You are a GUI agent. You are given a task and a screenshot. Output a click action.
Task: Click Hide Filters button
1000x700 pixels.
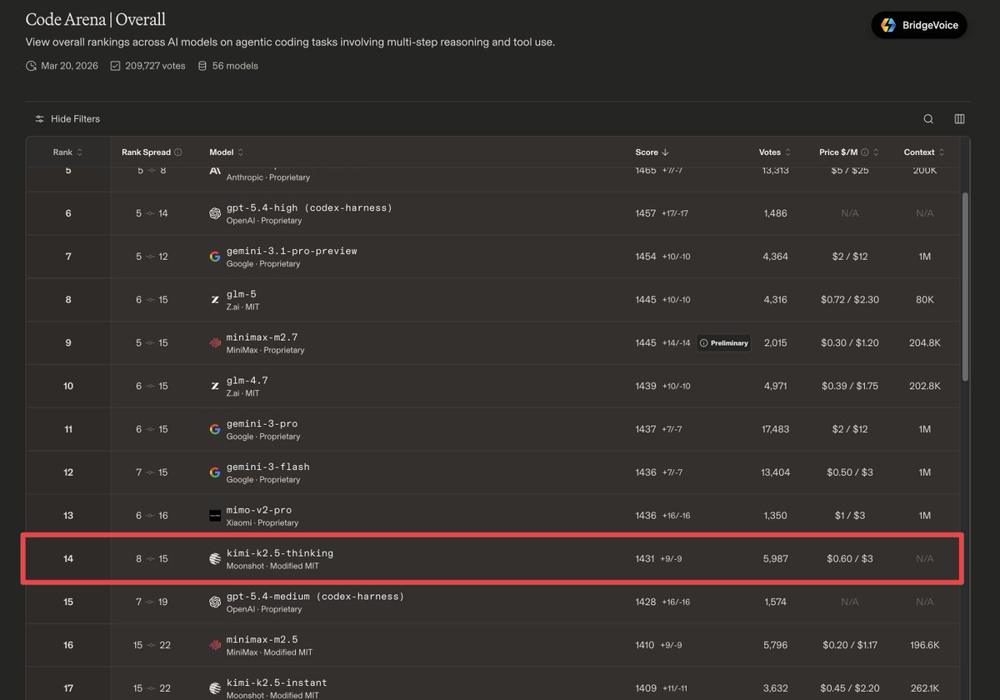click(67, 119)
